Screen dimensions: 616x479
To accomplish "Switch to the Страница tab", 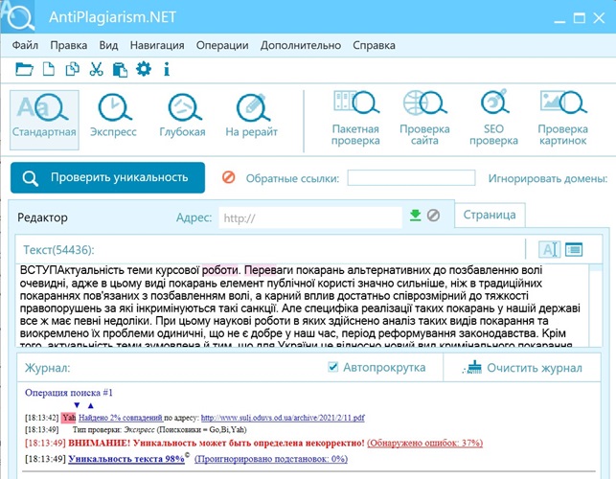I will tap(490, 215).
